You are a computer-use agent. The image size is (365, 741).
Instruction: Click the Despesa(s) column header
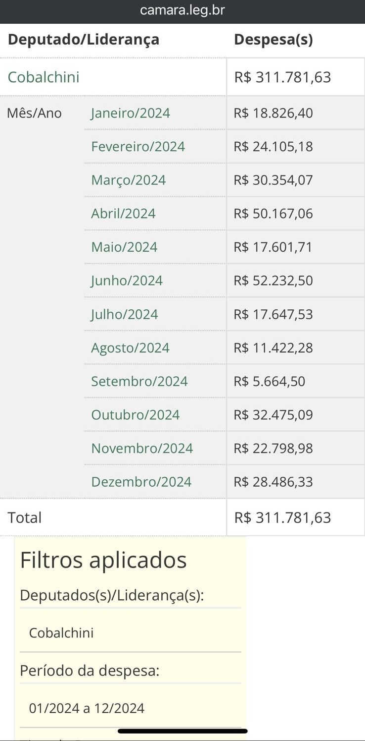[274, 40]
